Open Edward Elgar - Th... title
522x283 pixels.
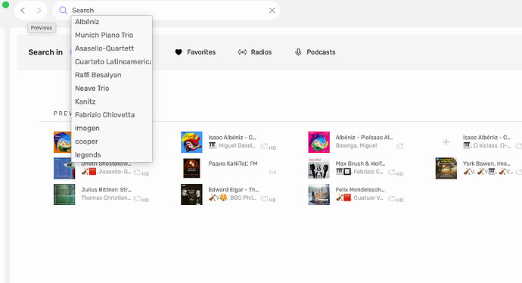(x=234, y=189)
